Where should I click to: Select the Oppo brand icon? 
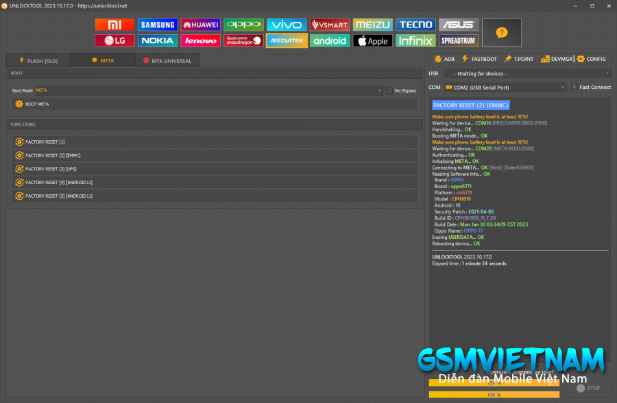point(243,25)
